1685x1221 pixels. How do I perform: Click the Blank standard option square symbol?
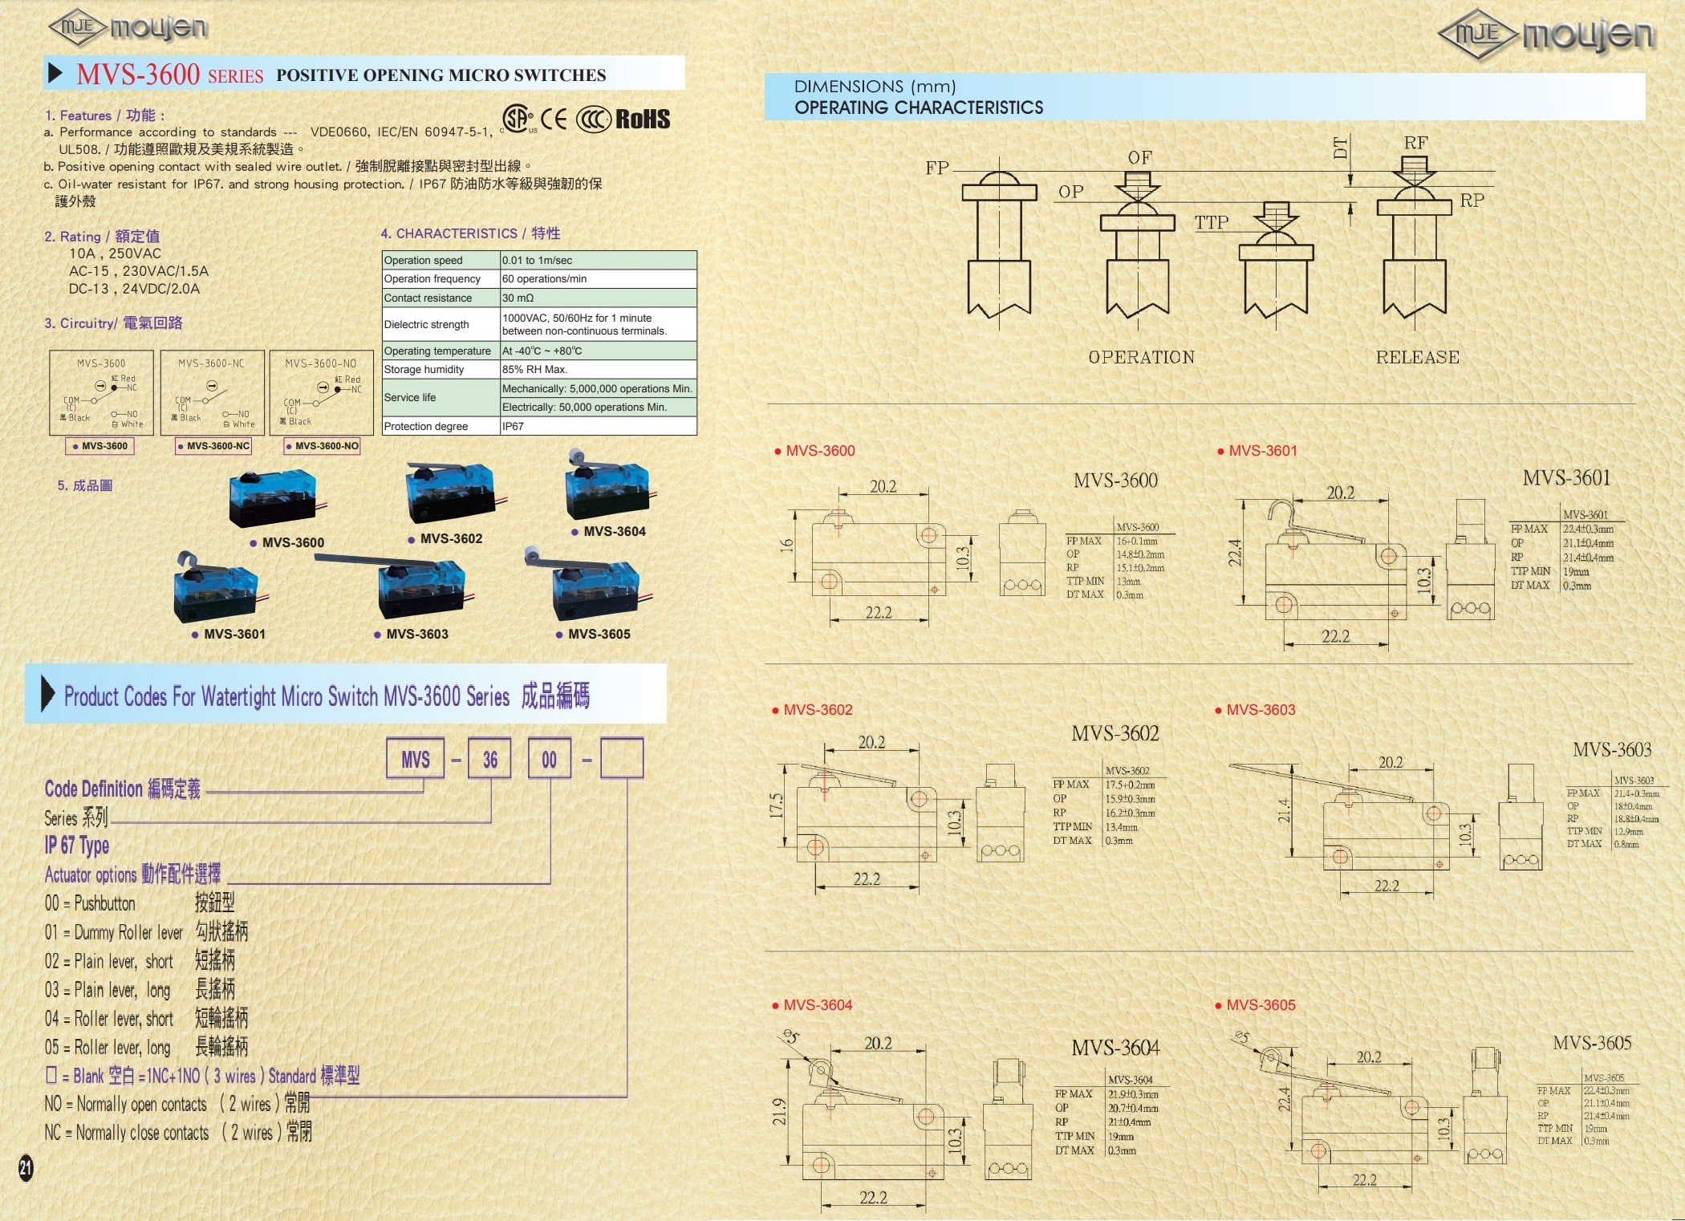click(51, 1075)
